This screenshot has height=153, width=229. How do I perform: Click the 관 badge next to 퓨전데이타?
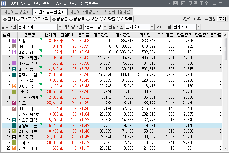[x=14, y=148]
